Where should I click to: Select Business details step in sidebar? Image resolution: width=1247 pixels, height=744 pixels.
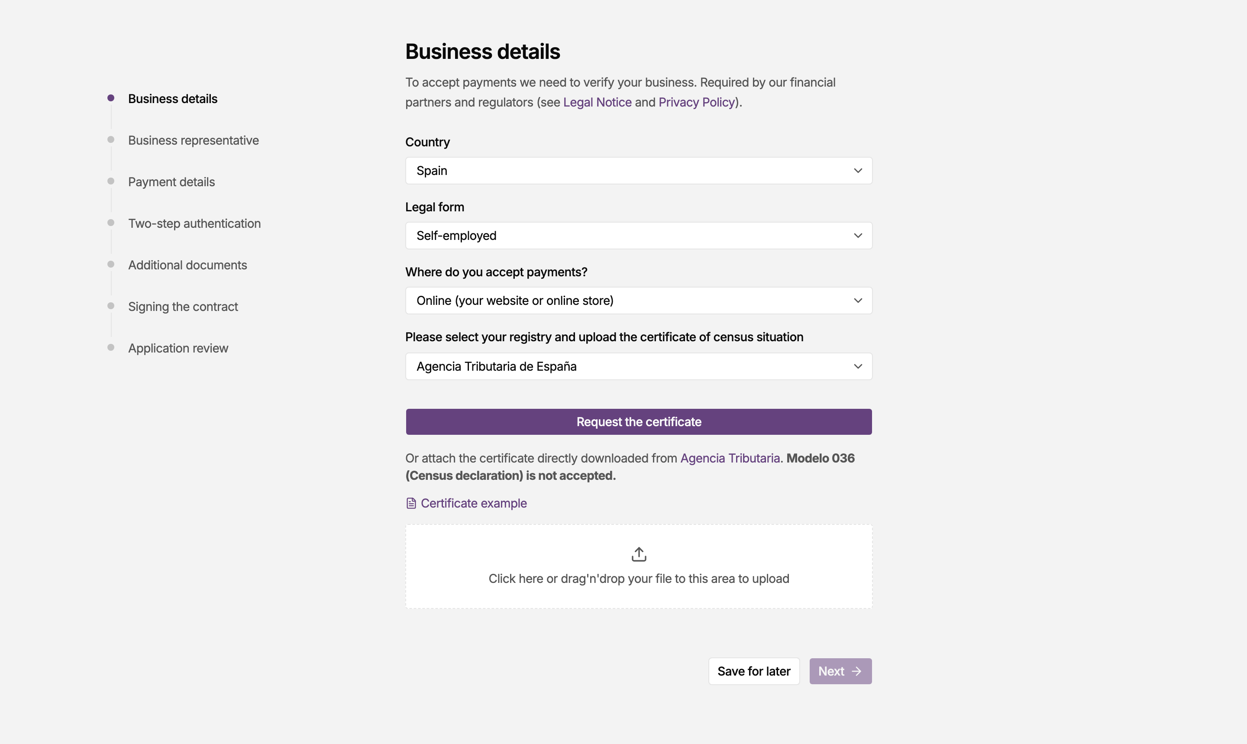click(172, 99)
